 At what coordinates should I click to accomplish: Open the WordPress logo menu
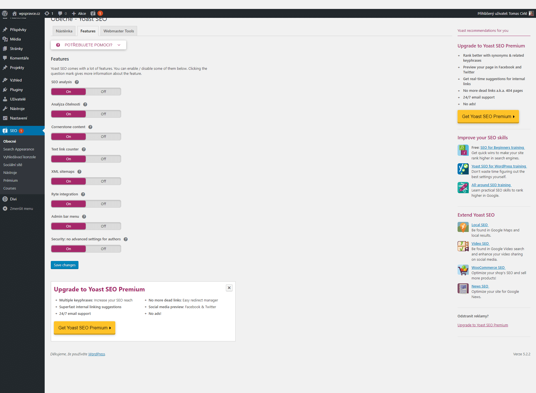tap(5, 13)
